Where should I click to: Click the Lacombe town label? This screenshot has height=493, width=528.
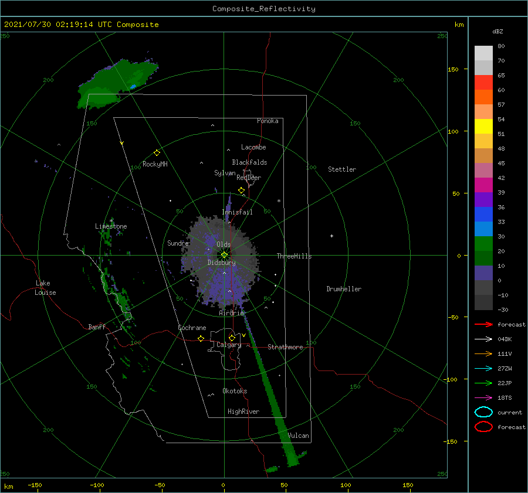[253, 147]
